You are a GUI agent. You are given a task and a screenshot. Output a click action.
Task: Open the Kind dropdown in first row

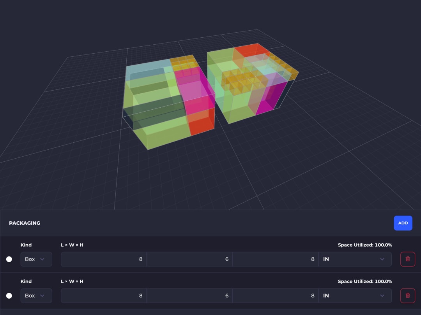click(36, 259)
